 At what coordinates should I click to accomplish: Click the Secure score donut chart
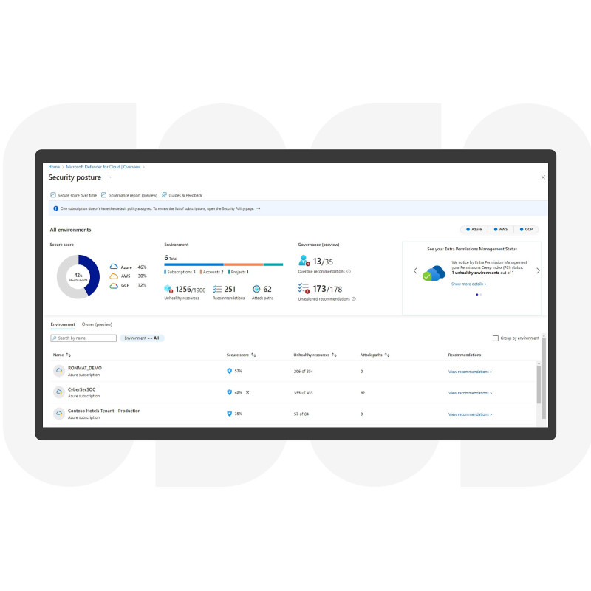tap(78, 276)
